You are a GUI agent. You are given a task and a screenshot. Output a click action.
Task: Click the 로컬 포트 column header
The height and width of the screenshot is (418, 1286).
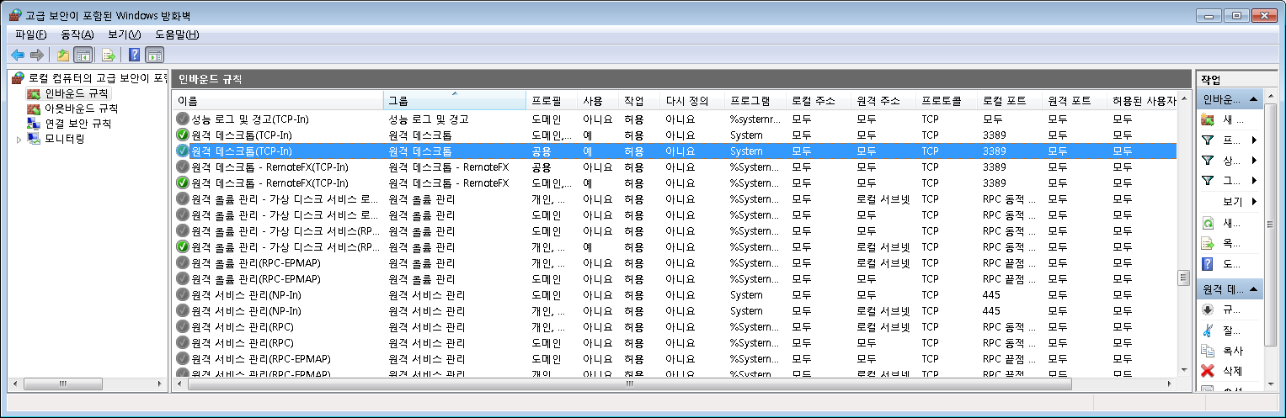pos(1010,101)
